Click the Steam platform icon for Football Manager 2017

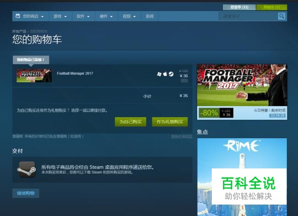click(171, 74)
